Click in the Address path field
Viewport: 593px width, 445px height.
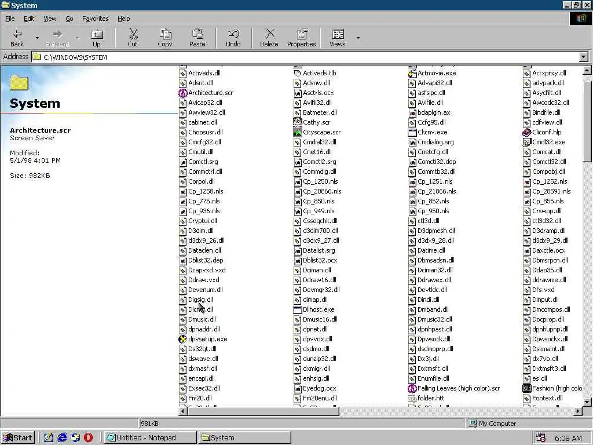(x=305, y=57)
